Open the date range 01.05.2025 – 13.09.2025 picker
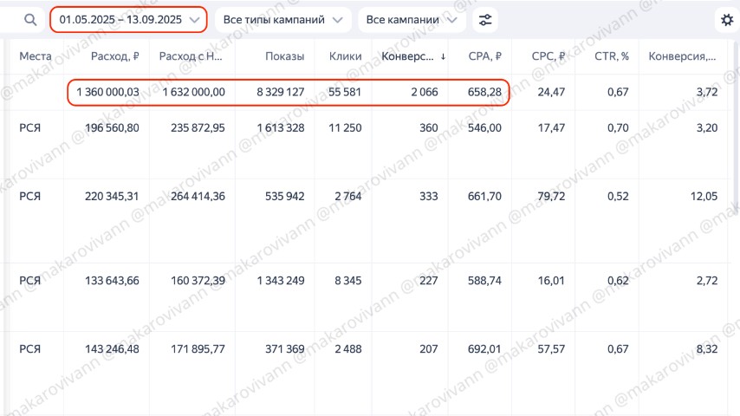 (x=128, y=19)
